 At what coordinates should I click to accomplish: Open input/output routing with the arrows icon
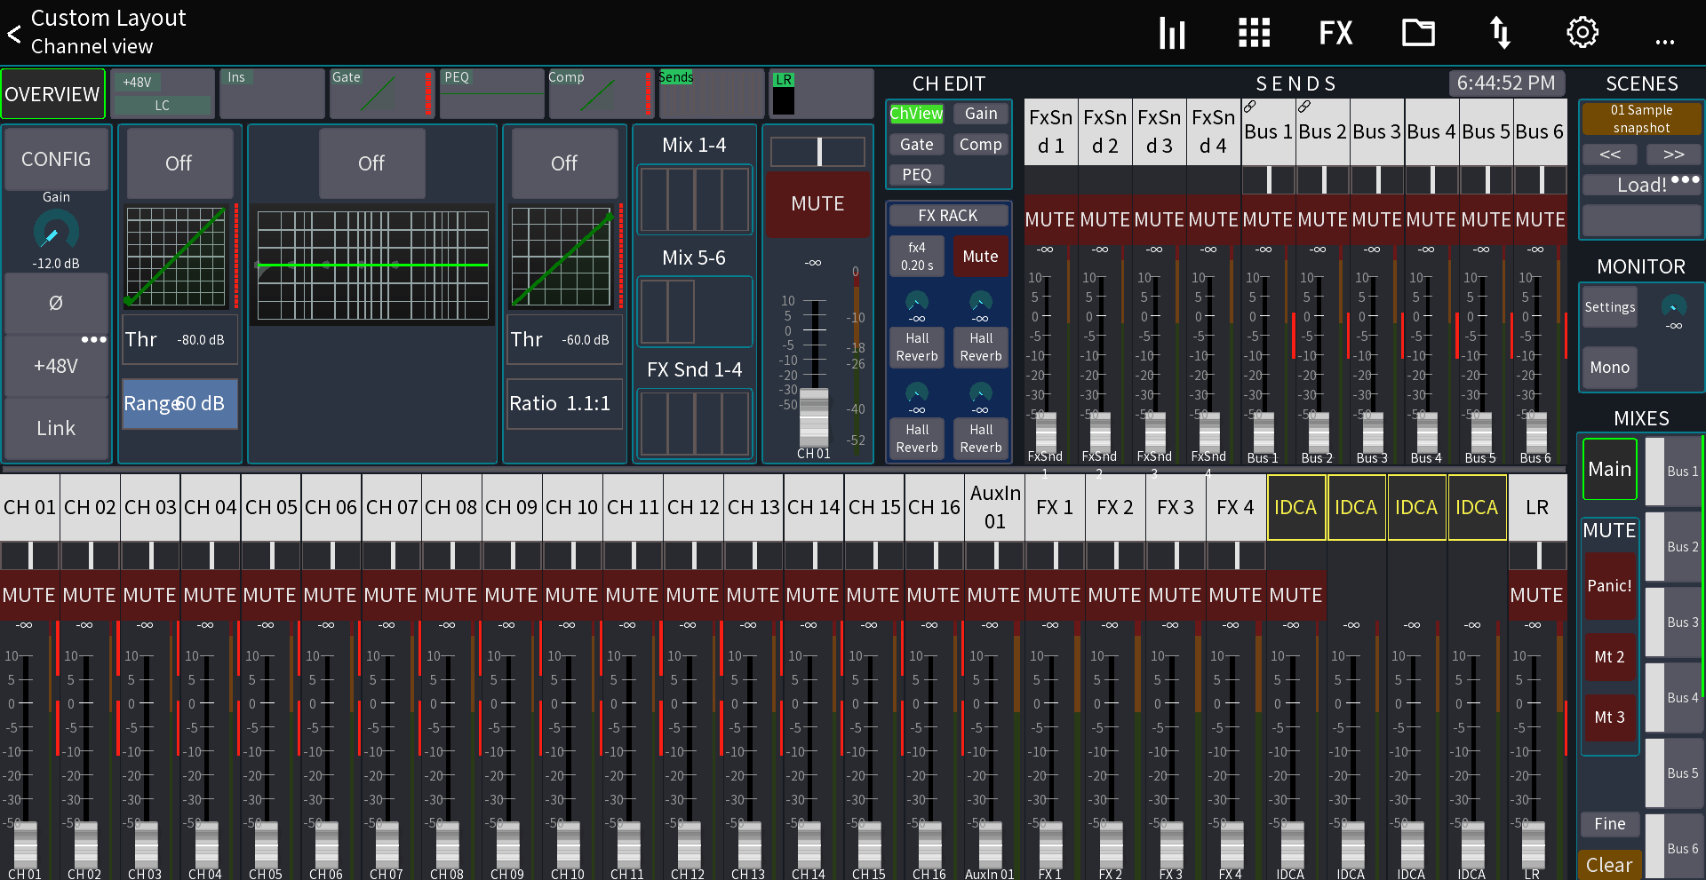(1500, 32)
